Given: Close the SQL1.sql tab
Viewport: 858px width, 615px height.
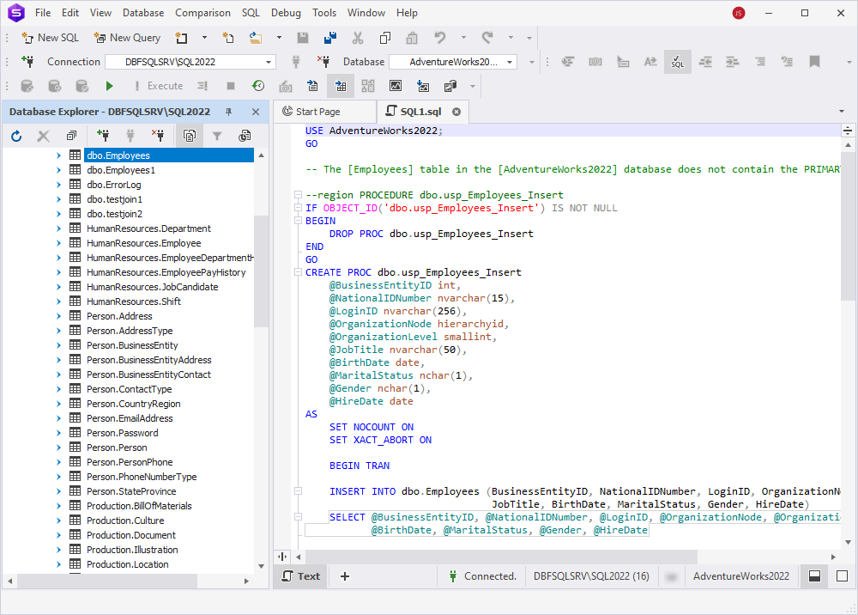Looking at the screenshot, I should [x=456, y=112].
